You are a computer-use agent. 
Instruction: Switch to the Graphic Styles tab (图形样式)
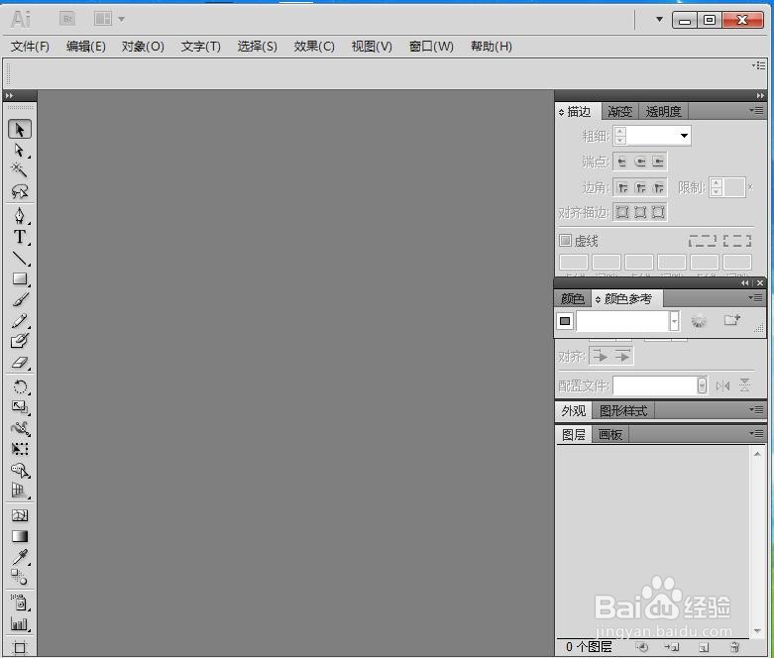click(x=623, y=410)
